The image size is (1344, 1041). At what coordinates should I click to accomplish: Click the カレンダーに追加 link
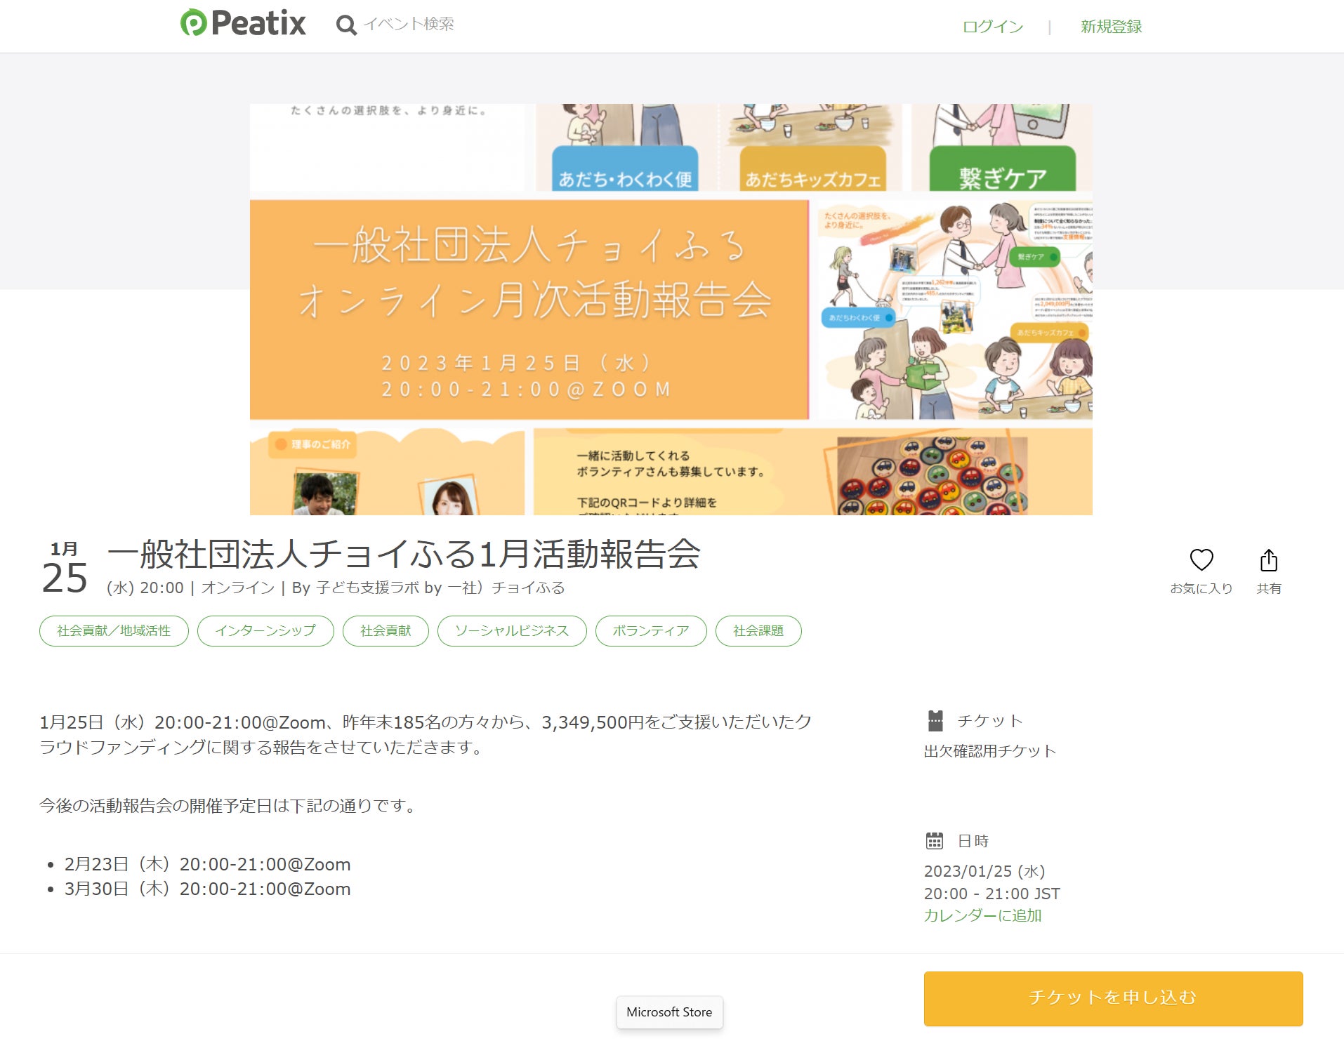tap(982, 915)
